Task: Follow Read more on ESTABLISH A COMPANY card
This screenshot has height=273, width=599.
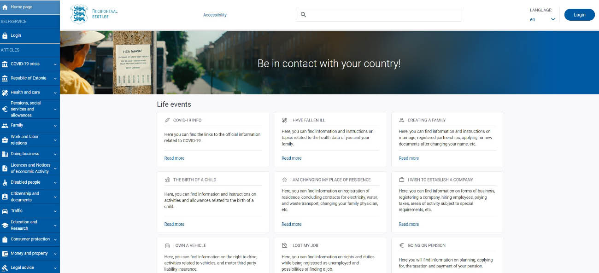Action: 409,224
